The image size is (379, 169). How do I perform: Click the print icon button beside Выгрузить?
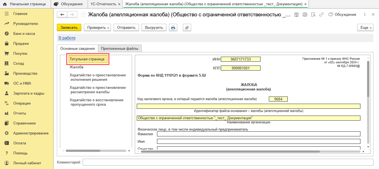point(173,28)
